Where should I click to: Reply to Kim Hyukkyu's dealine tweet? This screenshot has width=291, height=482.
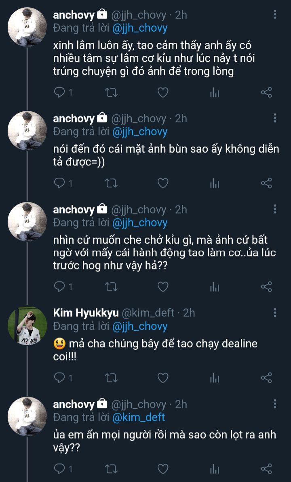pyautogui.click(x=60, y=378)
